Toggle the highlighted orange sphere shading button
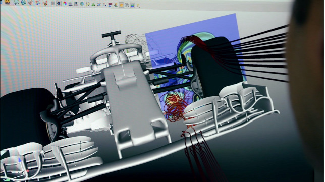 click(x=121, y=5)
